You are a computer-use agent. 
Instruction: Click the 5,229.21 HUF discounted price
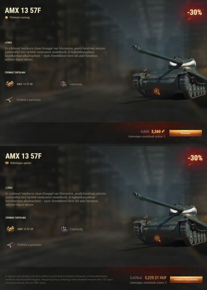pyautogui.click(x=156, y=278)
